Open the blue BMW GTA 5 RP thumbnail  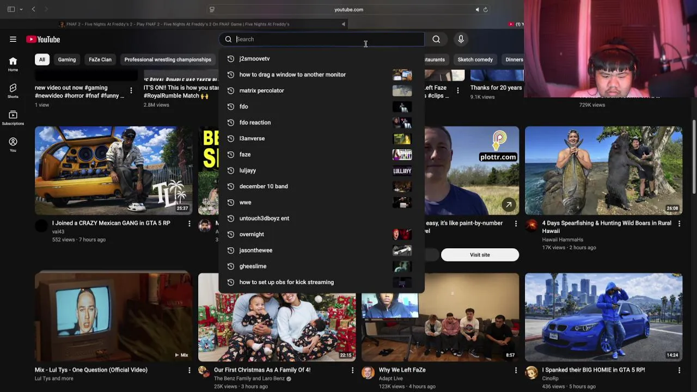click(x=603, y=317)
